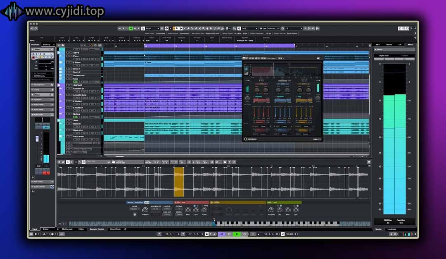This screenshot has width=446, height=259.
Task: Click the Piano track volume fader
Action: click(37, 139)
